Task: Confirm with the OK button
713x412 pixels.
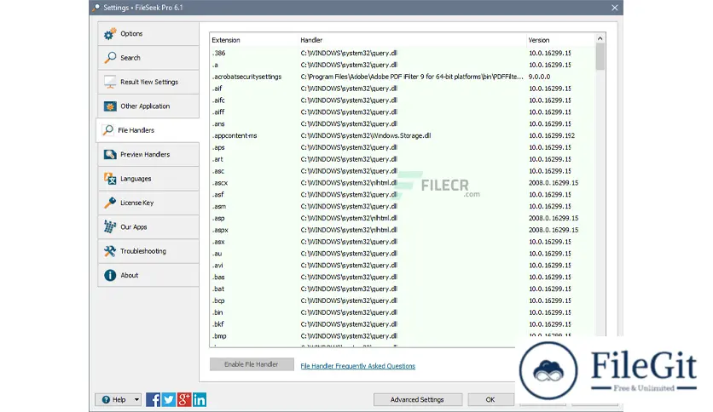Action: (490, 400)
